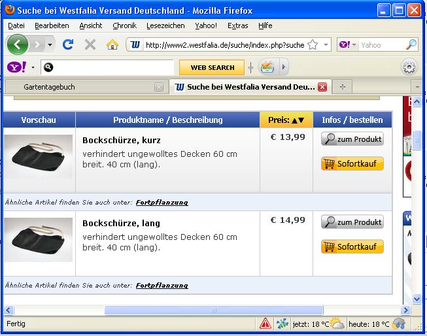Screen dimensions: 427x336
Task: Click the red warning triangle status icon
Action: [265, 324]
